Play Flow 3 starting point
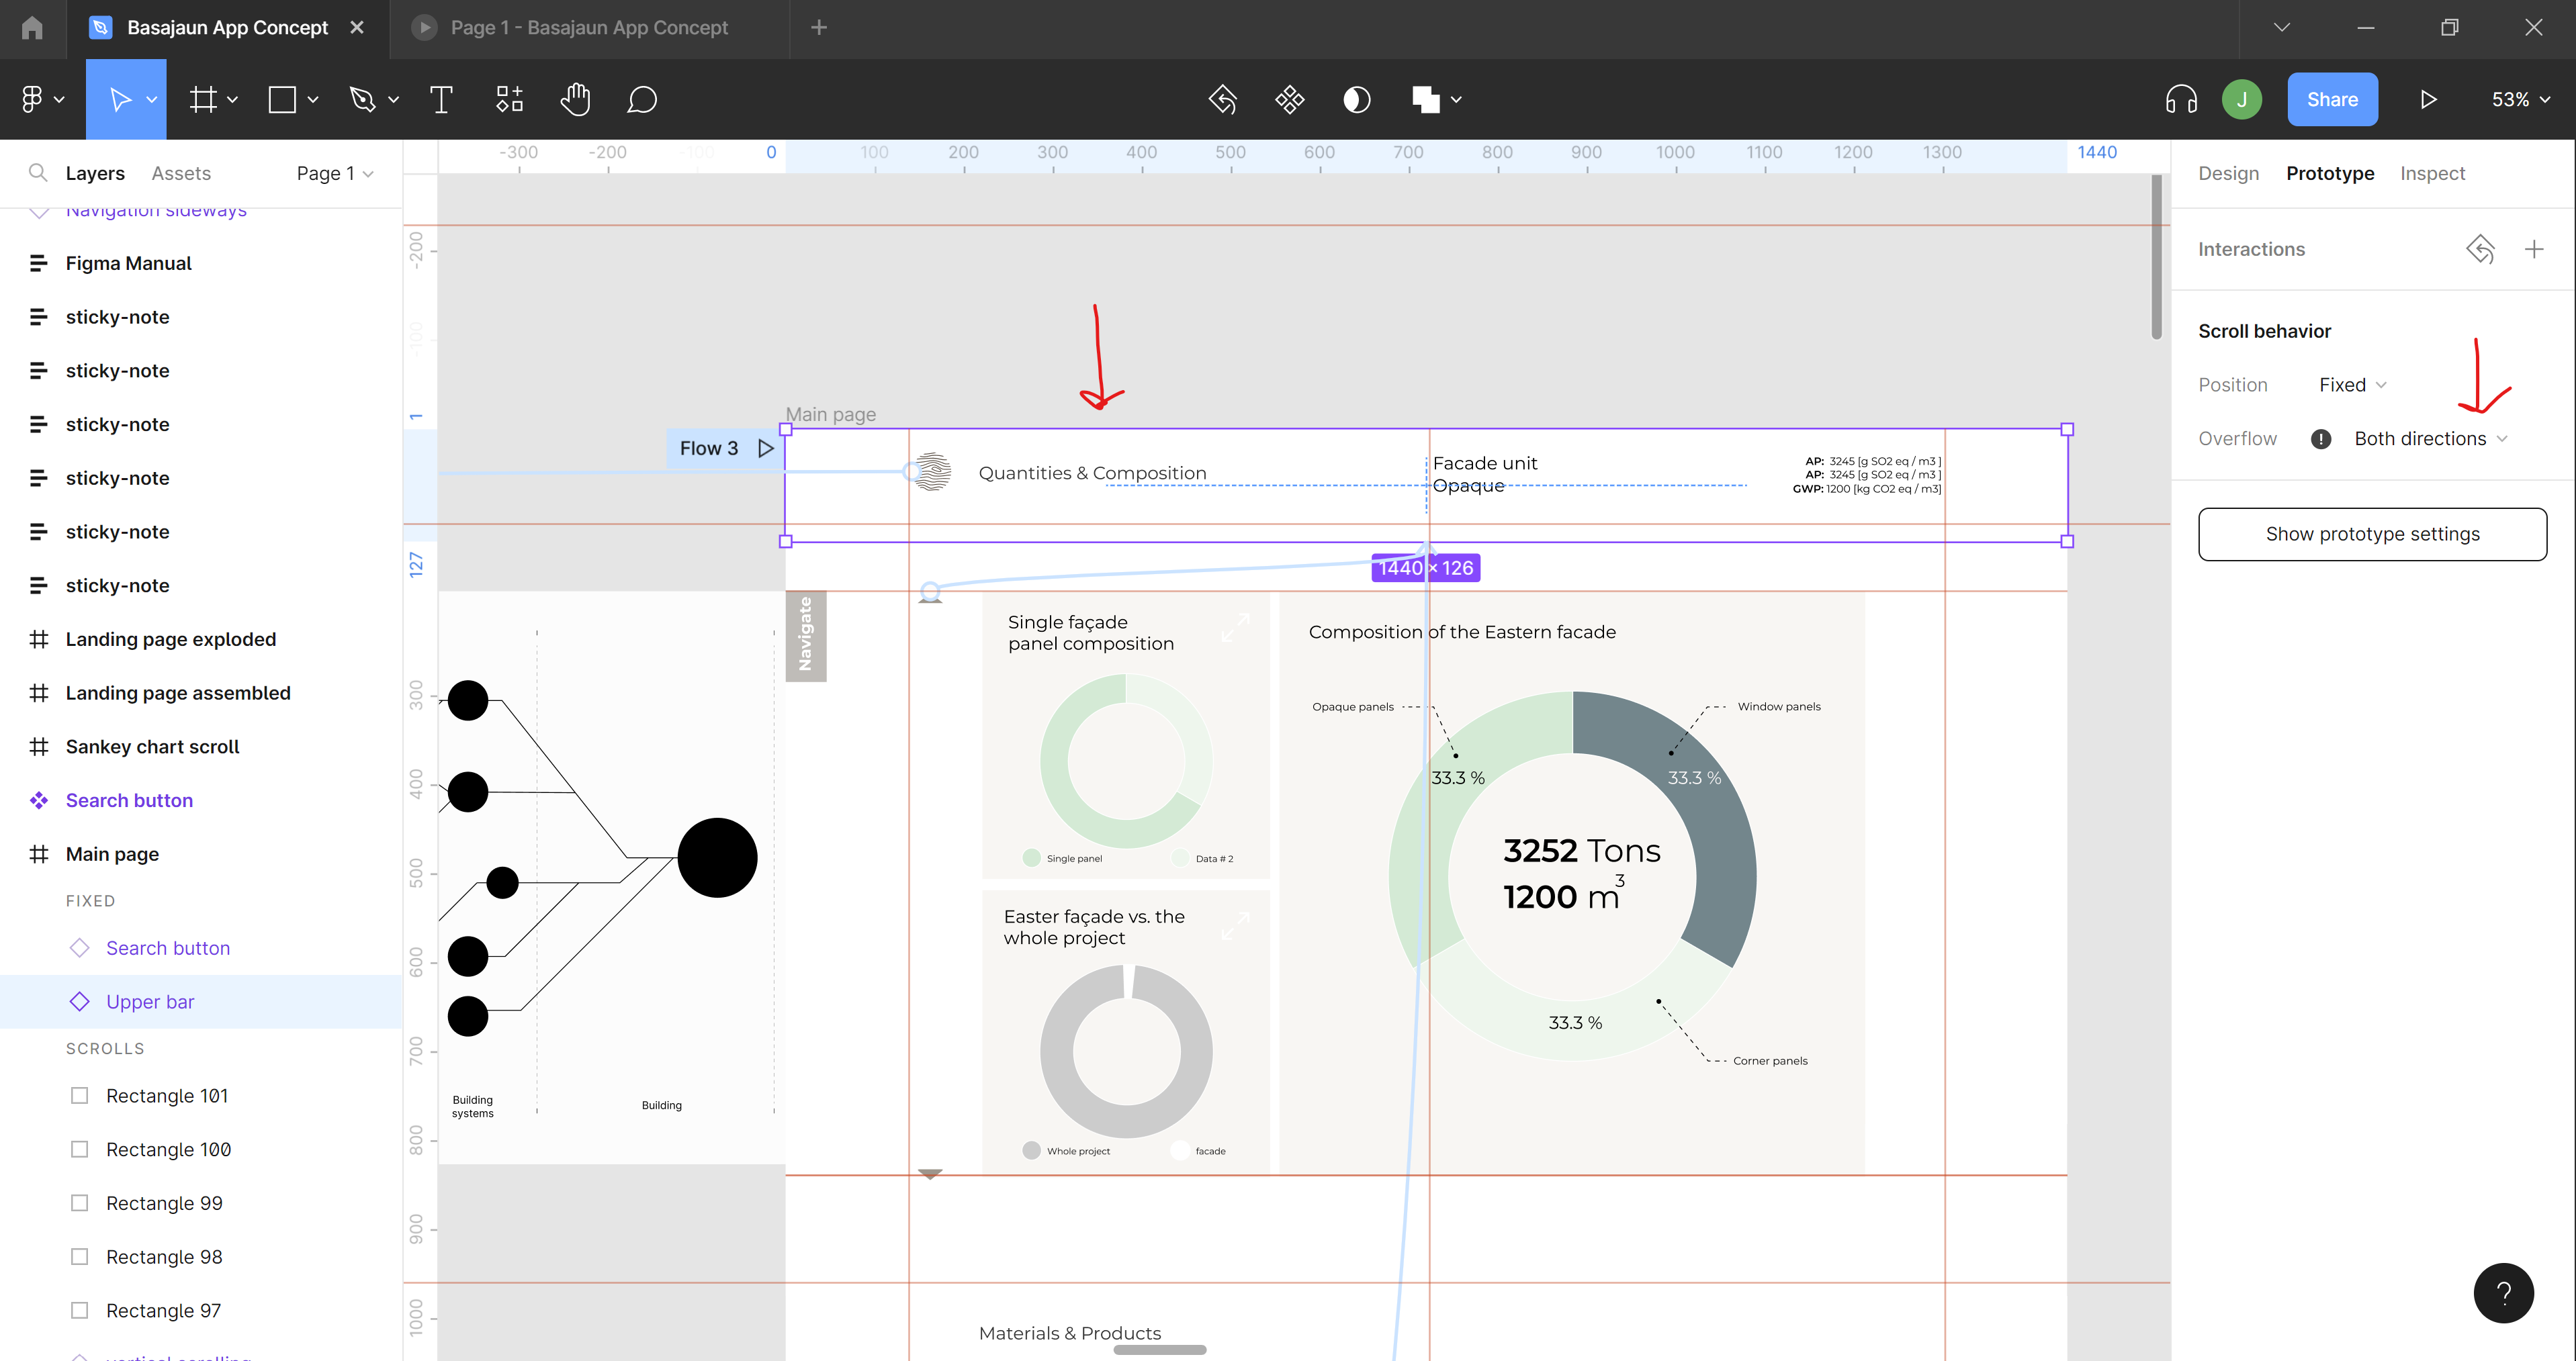Image resolution: width=2576 pixels, height=1361 pixels. [766, 448]
